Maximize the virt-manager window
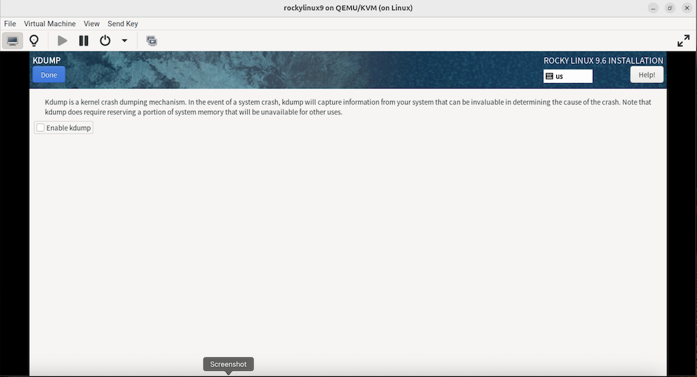The image size is (697, 377). [x=670, y=8]
